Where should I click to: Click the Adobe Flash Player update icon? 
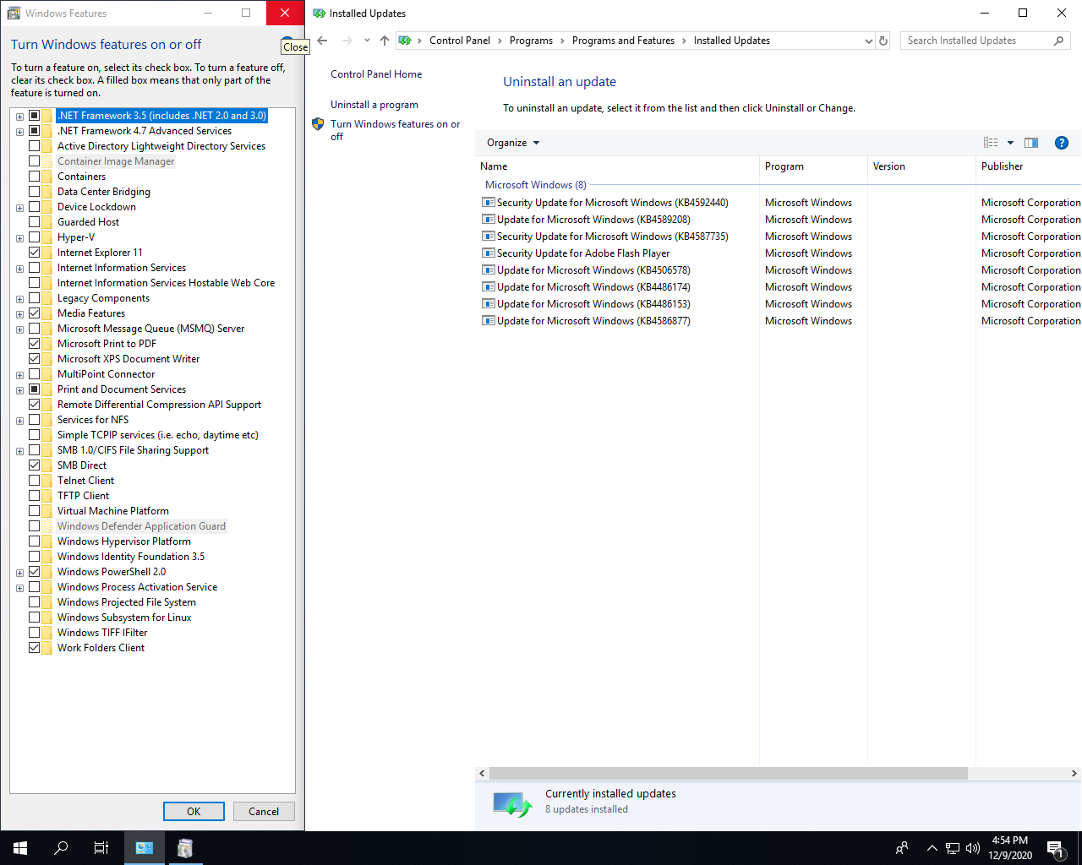[488, 253]
